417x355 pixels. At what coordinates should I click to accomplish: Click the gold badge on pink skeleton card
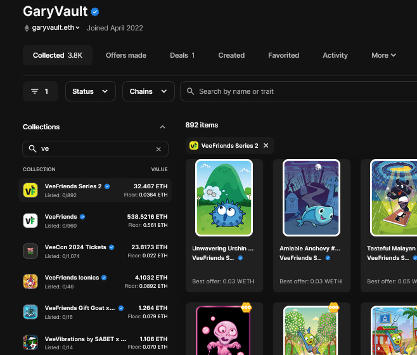pos(247,307)
